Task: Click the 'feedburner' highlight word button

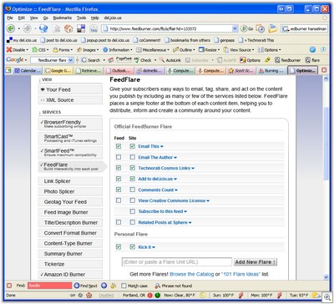Action: 287,60
